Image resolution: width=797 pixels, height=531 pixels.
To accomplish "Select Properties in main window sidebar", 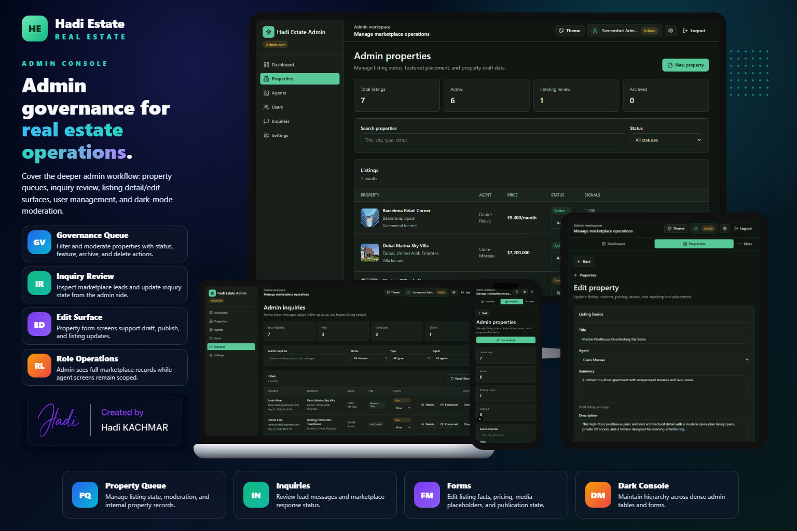I will point(300,79).
